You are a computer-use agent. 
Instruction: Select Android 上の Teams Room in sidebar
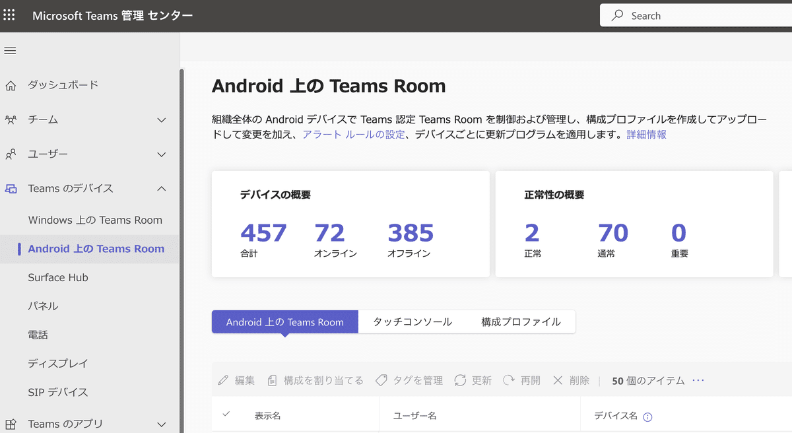pyautogui.click(x=96, y=249)
